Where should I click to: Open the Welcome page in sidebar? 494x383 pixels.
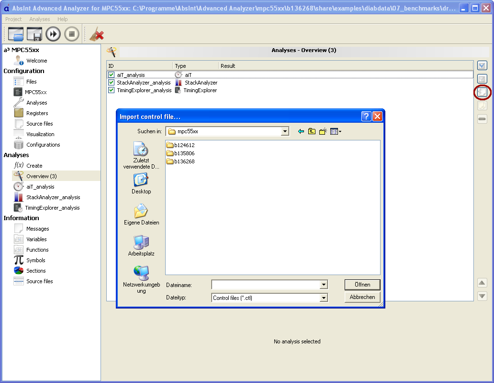click(36, 61)
